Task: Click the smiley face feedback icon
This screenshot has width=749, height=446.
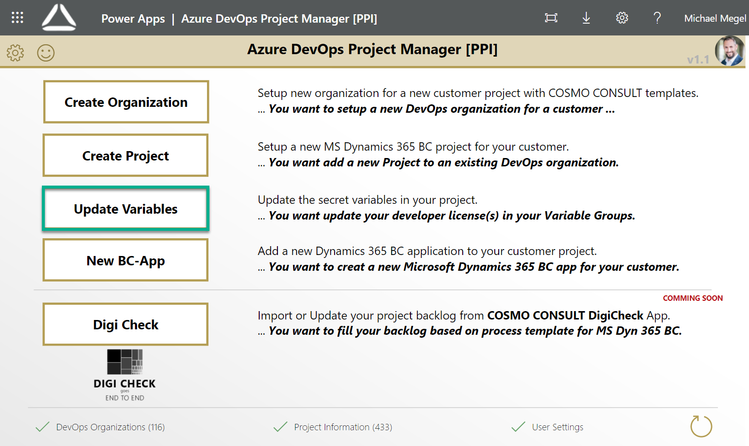Action: click(46, 53)
